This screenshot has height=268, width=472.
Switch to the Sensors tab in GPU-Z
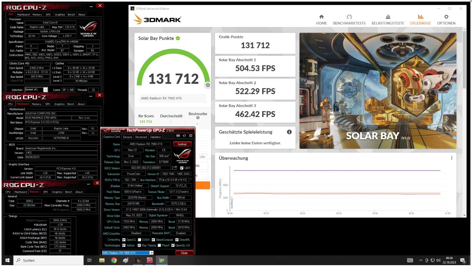tap(127, 137)
